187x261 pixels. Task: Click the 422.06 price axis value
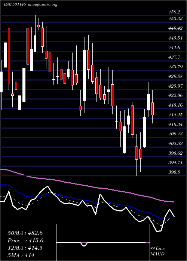click(x=175, y=95)
